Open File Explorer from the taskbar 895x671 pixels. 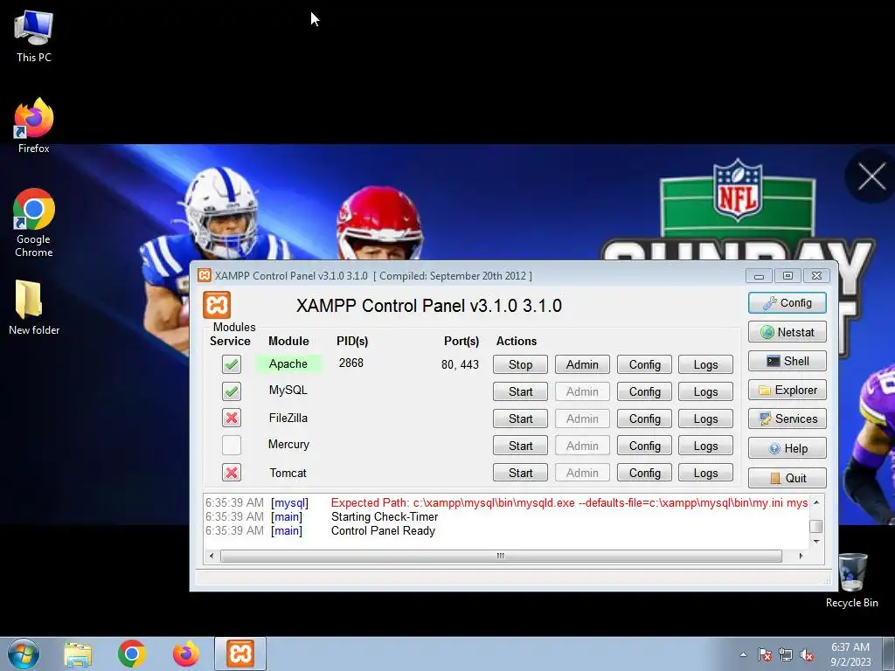tap(78, 654)
